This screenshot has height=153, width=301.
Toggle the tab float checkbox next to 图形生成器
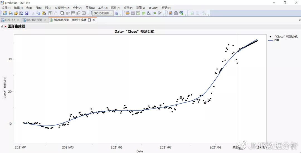coord(89,20)
